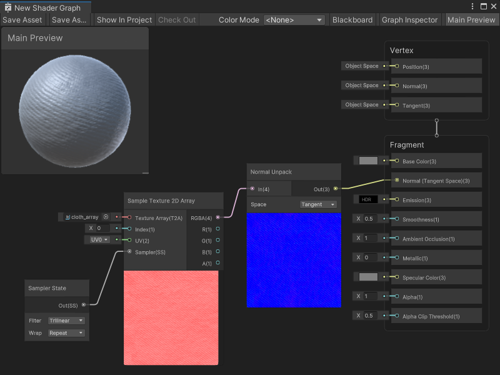Open the graph options kebab menu
This screenshot has width=500, height=375.
473,6
